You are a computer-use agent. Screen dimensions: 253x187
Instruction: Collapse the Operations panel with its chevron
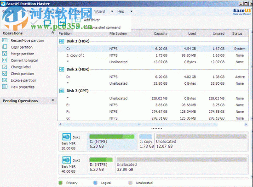[x=52, y=33]
